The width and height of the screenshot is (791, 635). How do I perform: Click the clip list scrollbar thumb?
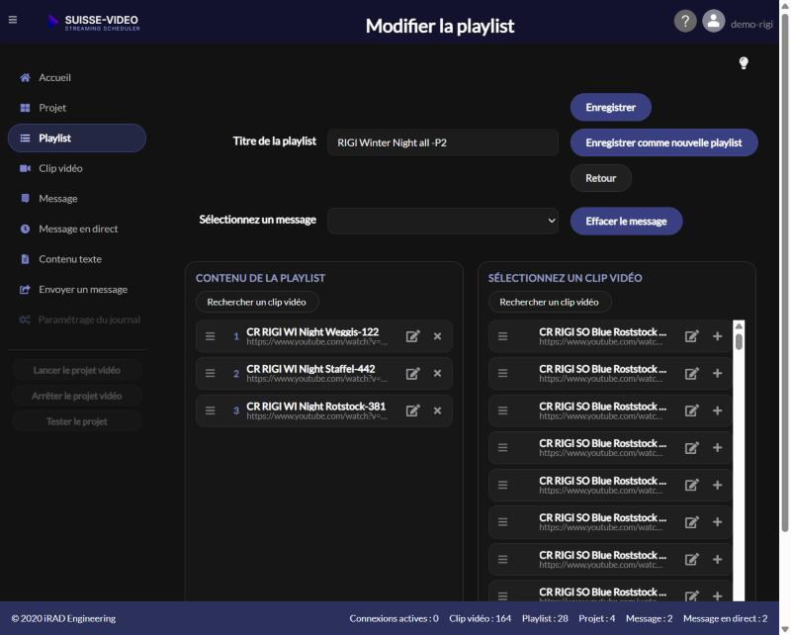[739, 341]
